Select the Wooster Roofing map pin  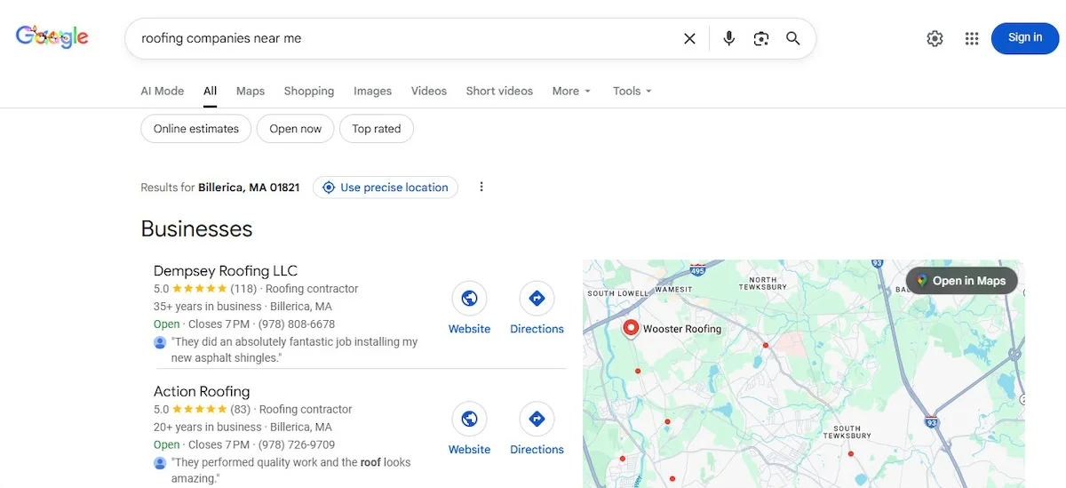pyautogui.click(x=631, y=328)
